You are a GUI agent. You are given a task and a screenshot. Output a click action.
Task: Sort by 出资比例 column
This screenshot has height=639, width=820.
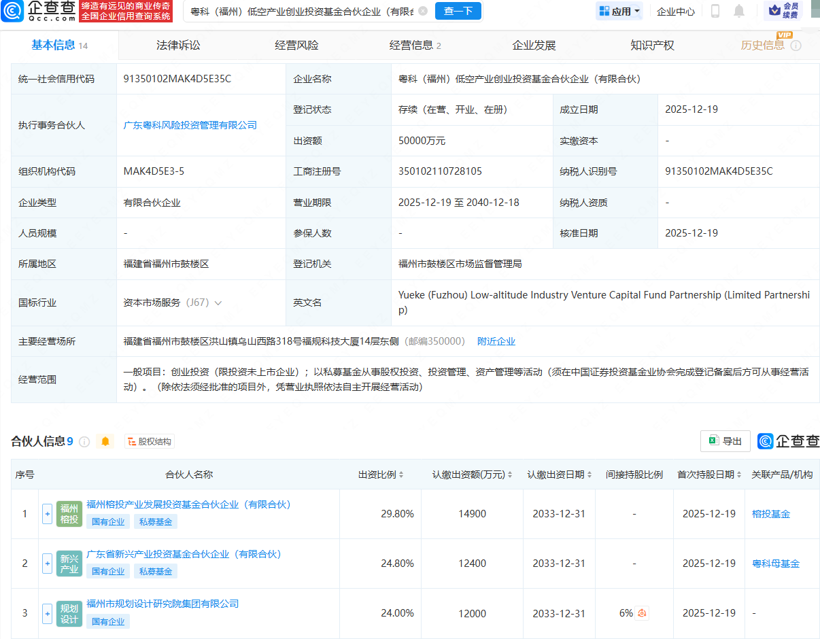[x=381, y=474]
